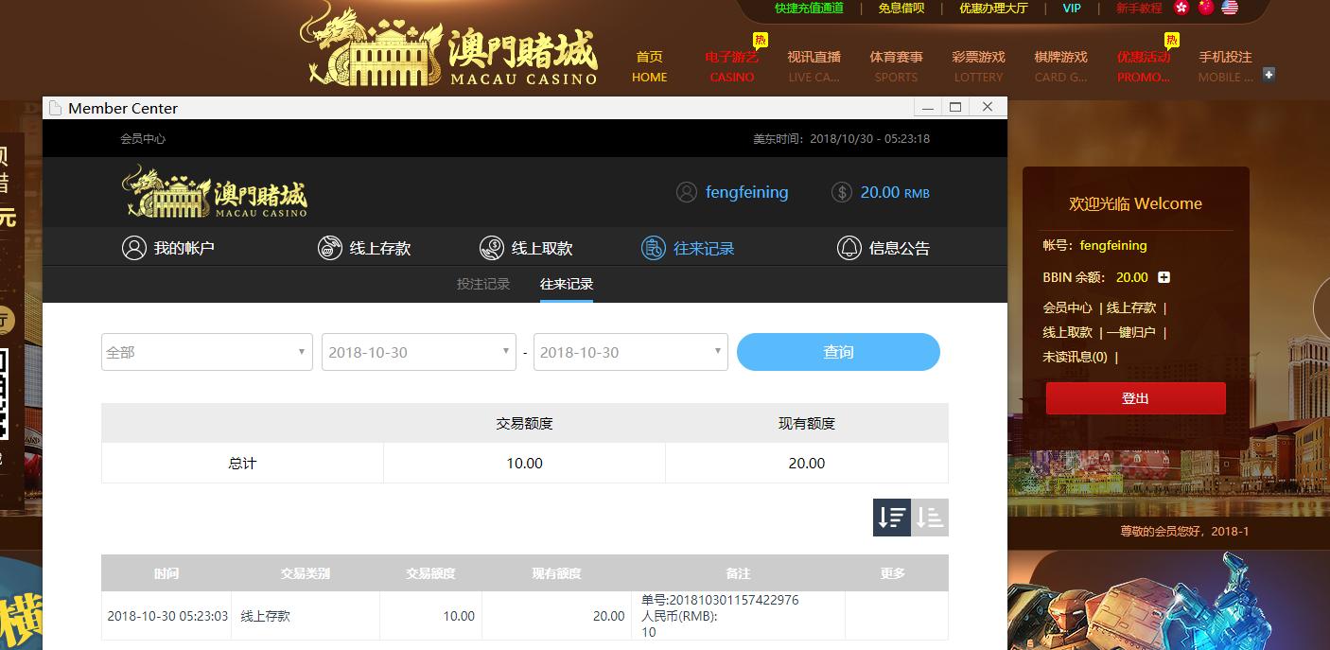Maximize the Member Center window
The width and height of the screenshot is (1330, 650).
coord(955,107)
